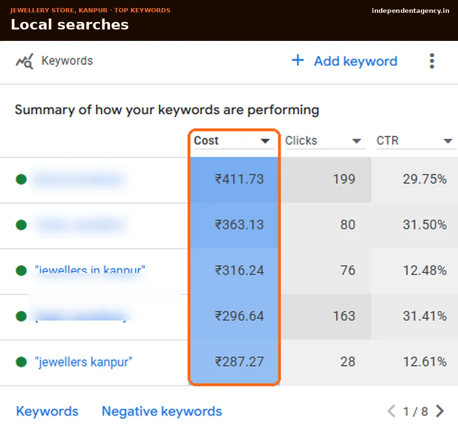Click the 31.41% CTR value
The image size is (458, 429).
point(425,316)
